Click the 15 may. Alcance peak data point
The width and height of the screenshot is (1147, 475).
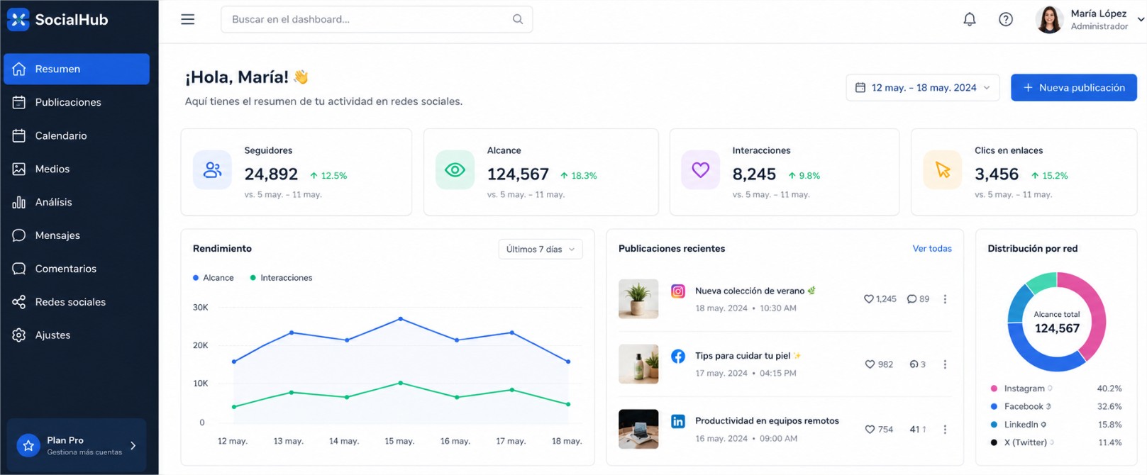tap(401, 319)
